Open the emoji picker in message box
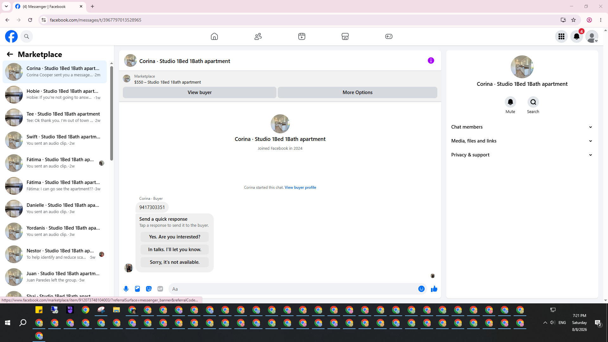The width and height of the screenshot is (608, 342). [x=421, y=289]
